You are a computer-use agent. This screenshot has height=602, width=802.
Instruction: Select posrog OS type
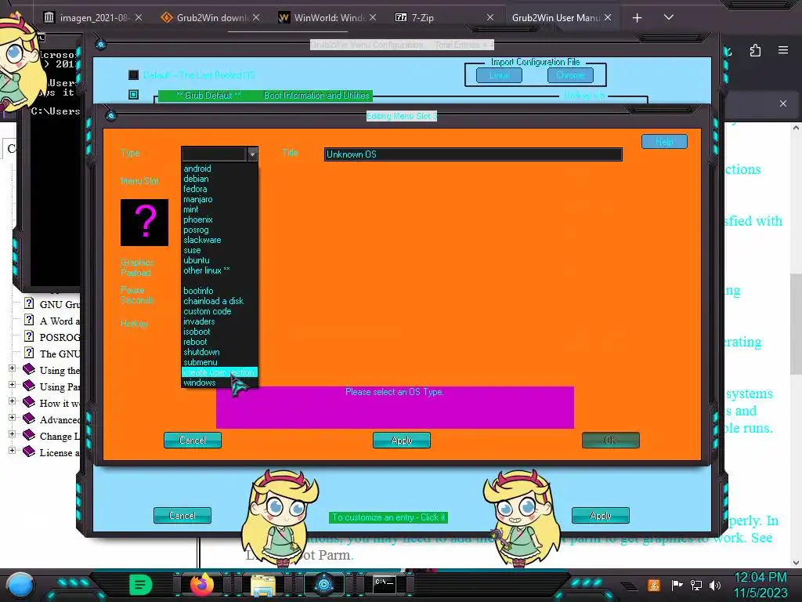pos(196,230)
